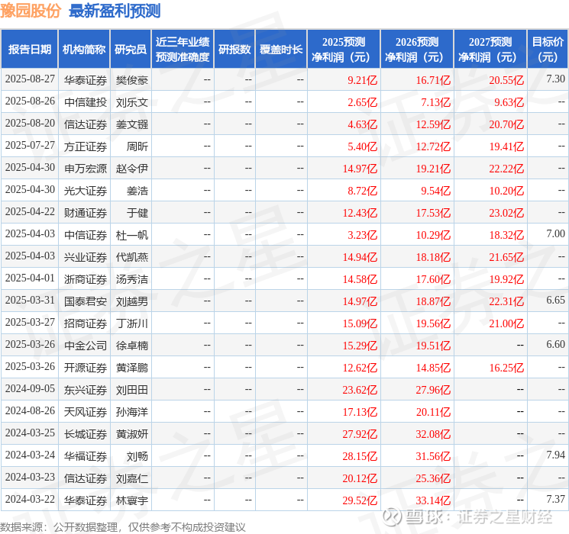The image size is (569, 534).
Task: Select 长城证券 institution cell
Action: [86, 434]
